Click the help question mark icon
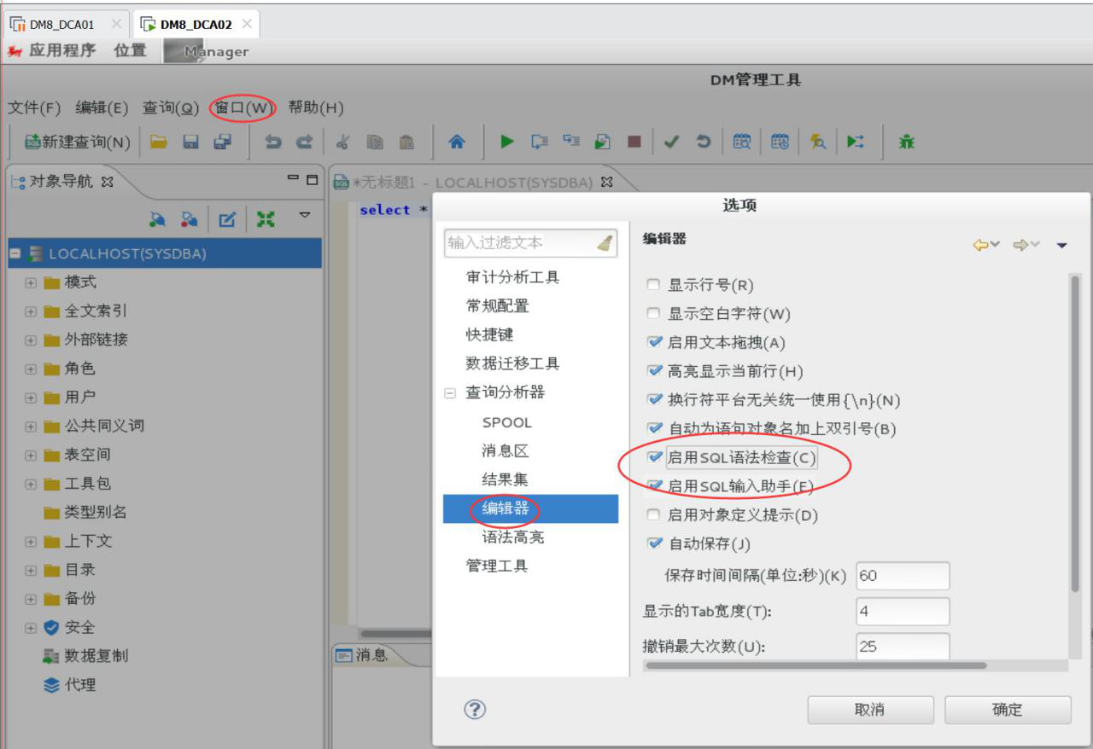This screenshot has height=749, width=1093. (x=475, y=709)
